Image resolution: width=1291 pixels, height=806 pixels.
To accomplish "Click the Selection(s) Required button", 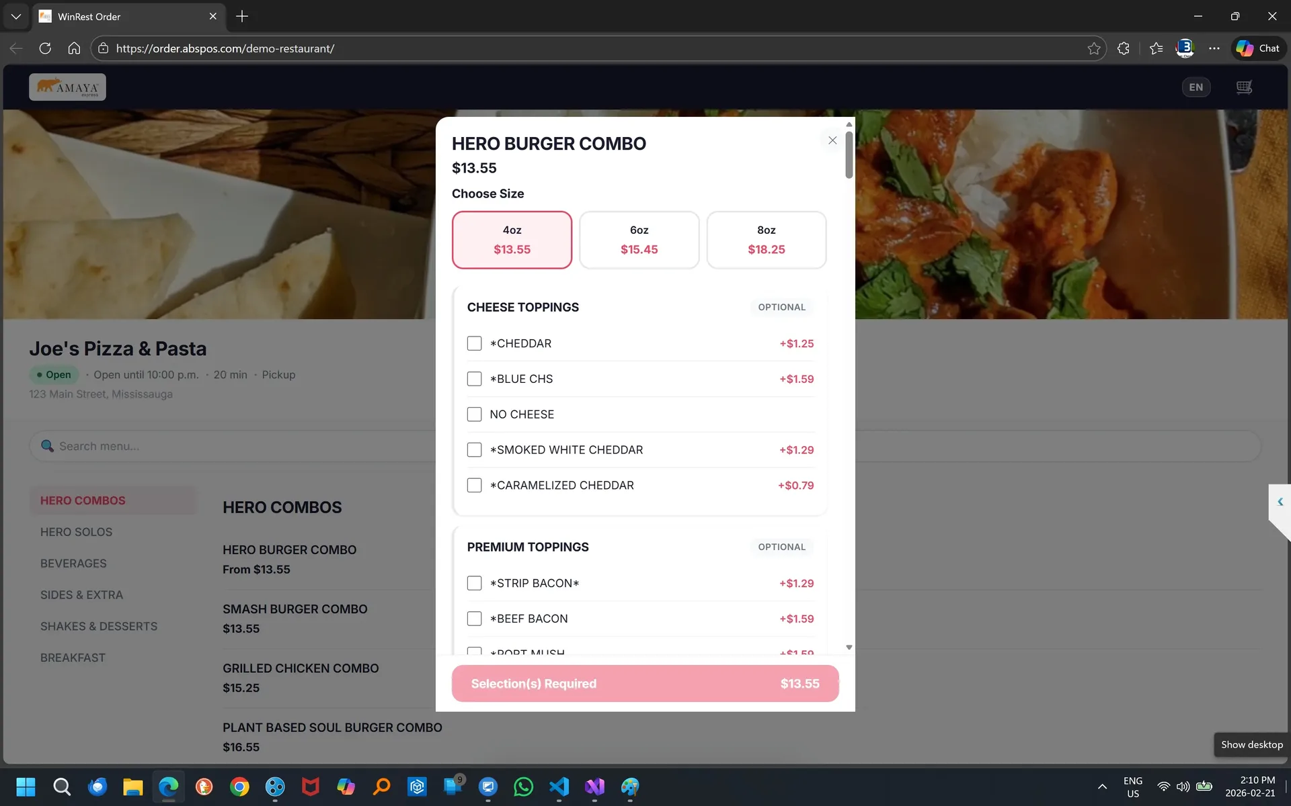I will point(645,684).
